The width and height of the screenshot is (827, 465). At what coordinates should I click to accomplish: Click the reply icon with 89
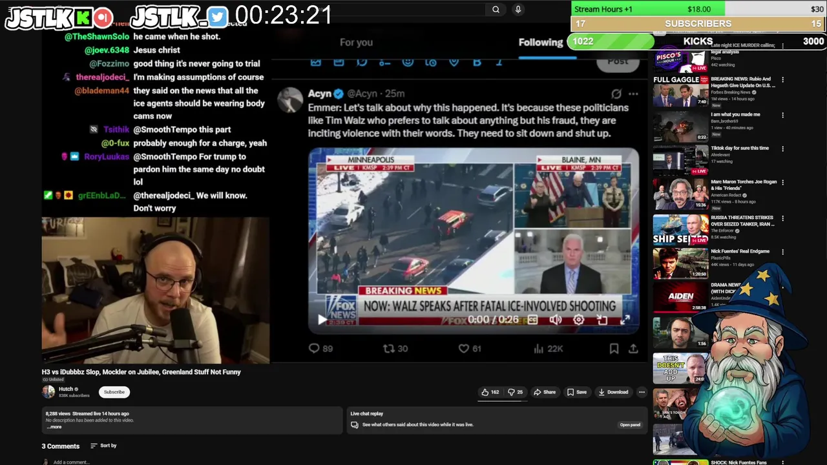[314, 348]
